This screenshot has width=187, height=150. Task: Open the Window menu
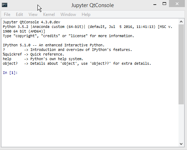point(68,15)
